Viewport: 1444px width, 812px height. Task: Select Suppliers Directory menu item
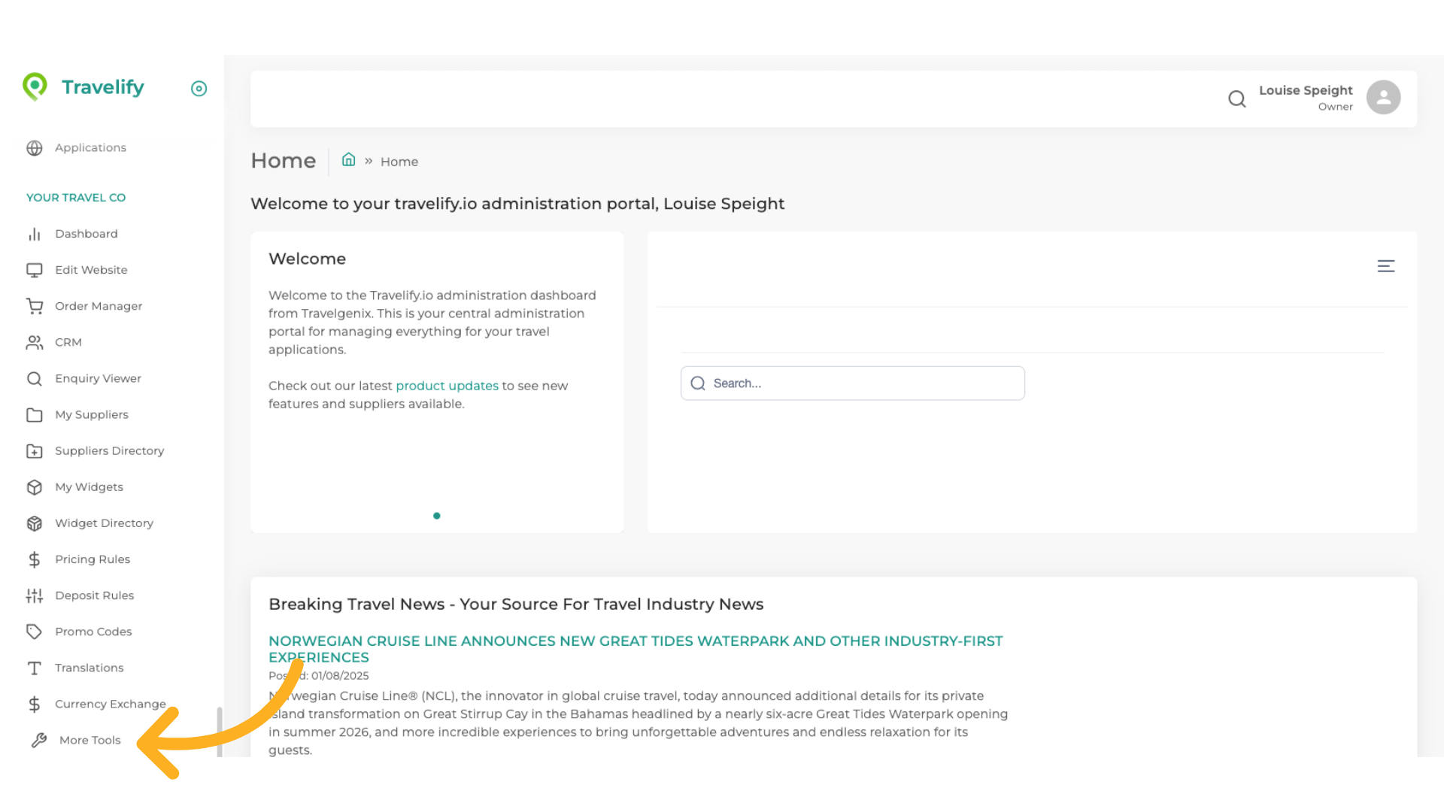pyautogui.click(x=109, y=451)
